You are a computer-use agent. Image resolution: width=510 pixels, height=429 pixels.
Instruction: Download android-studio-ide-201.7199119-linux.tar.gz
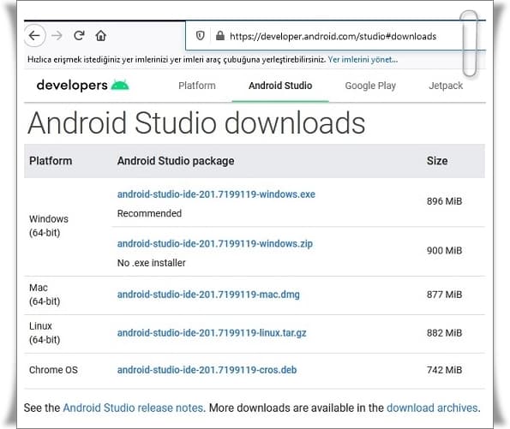click(x=212, y=333)
